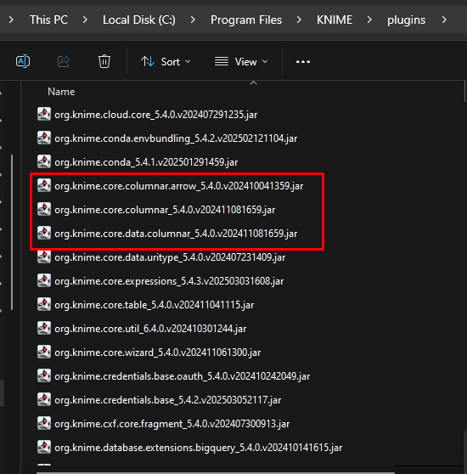Expand chevron after Program Files breadcrumb
Viewport: 467px width, 474px height.
[x=299, y=20]
